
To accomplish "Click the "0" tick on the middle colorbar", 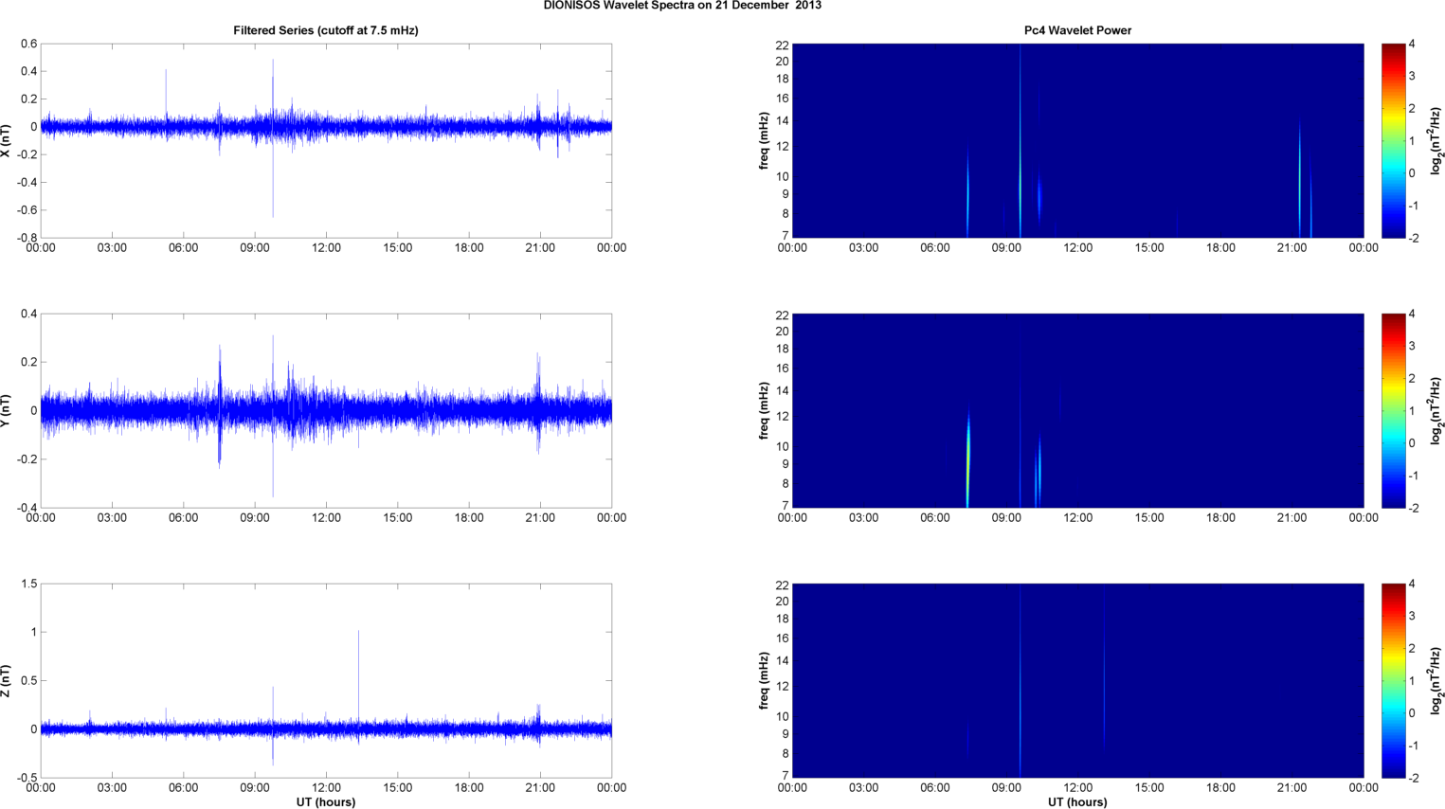I will click(1412, 442).
